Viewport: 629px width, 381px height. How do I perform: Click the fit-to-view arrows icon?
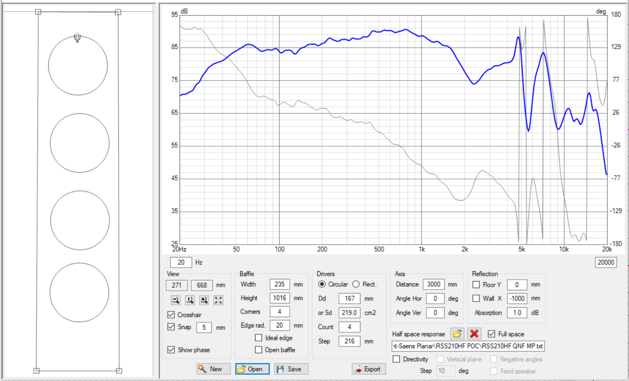coord(218,300)
